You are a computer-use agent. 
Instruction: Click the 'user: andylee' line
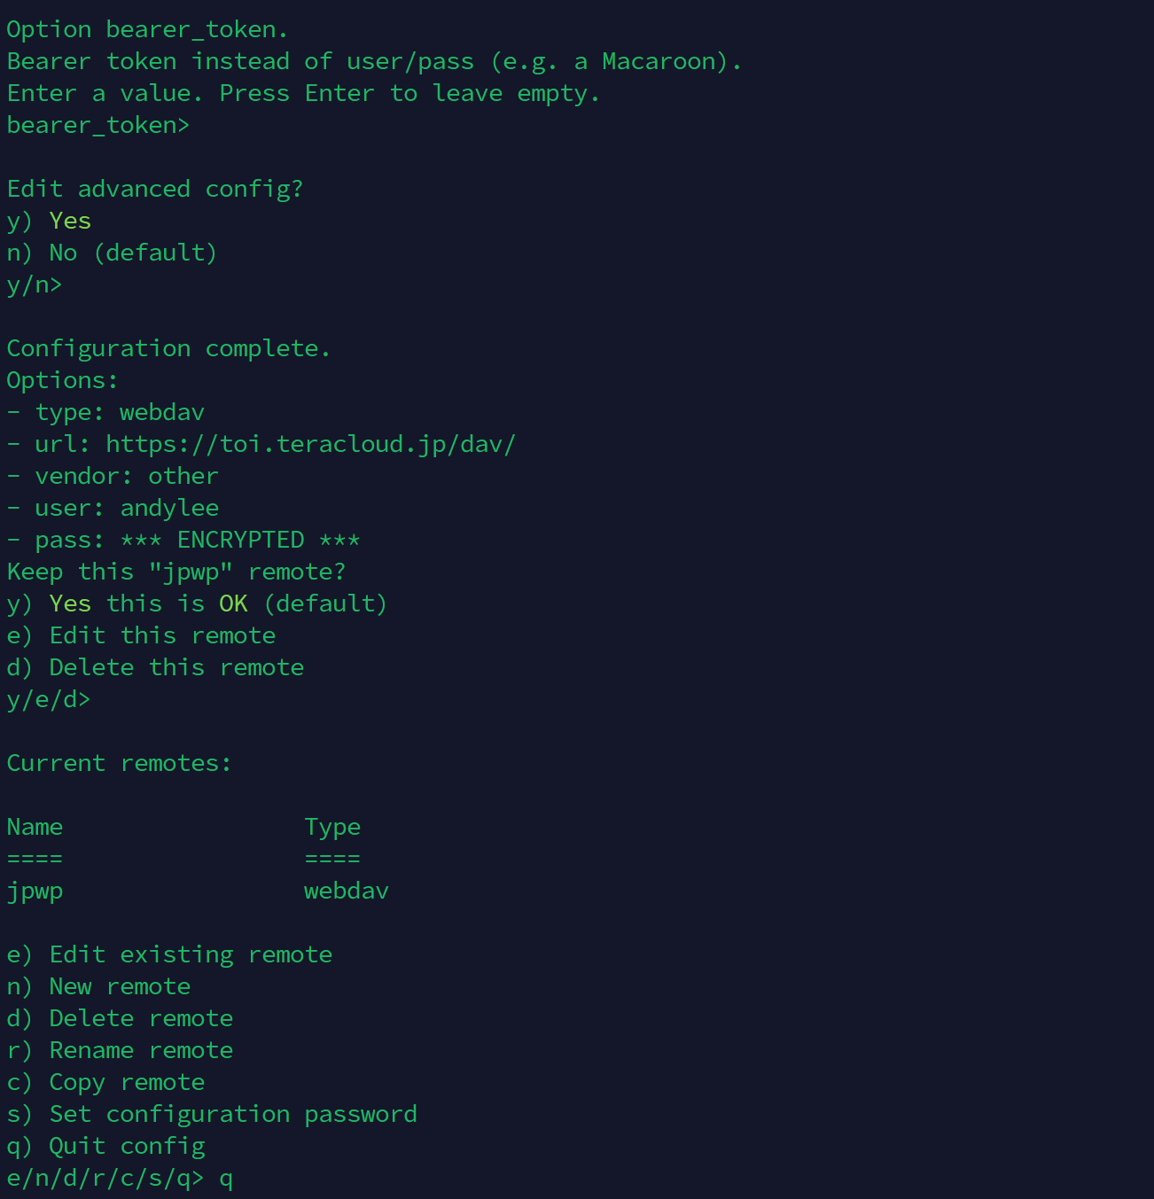pyautogui.click(x=113, y=508)
